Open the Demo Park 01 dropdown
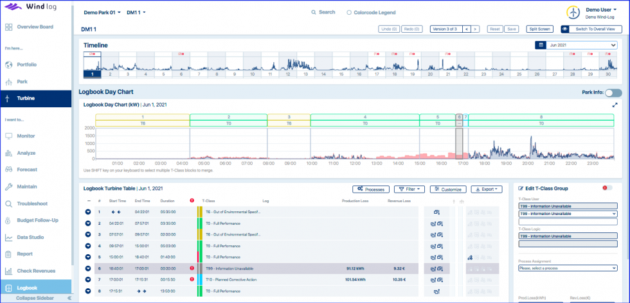The width and height of the screenshot is (630, 303). coord(102,12)
